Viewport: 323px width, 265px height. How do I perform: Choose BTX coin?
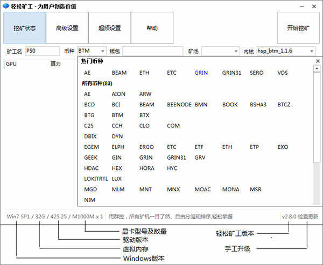(144, 115)
